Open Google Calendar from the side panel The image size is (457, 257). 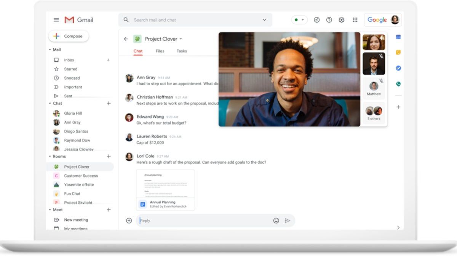click(398, 36)
